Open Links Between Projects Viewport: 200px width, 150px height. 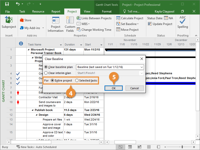(x=94, y=18)
